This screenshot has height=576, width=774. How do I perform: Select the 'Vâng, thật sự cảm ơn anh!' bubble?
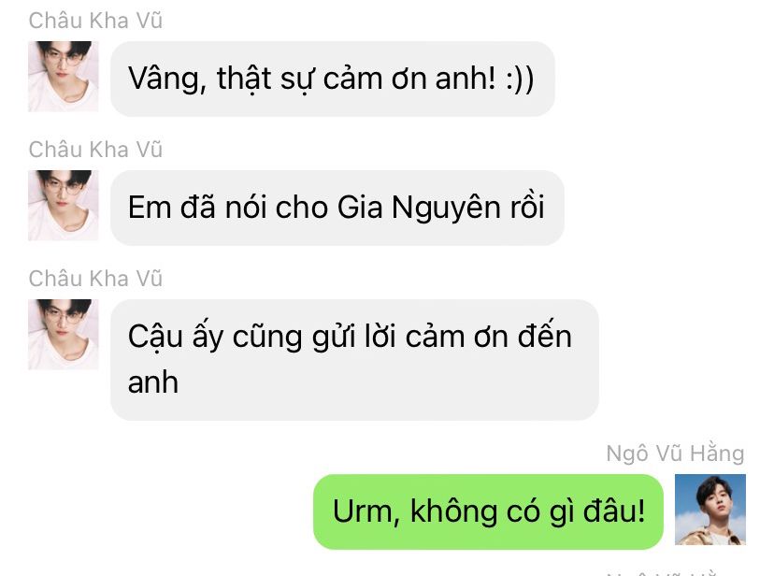333,79
